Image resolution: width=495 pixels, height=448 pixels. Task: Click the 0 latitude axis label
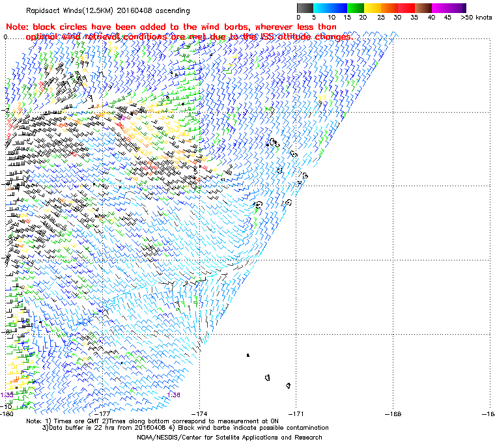(x=5, y=37)
